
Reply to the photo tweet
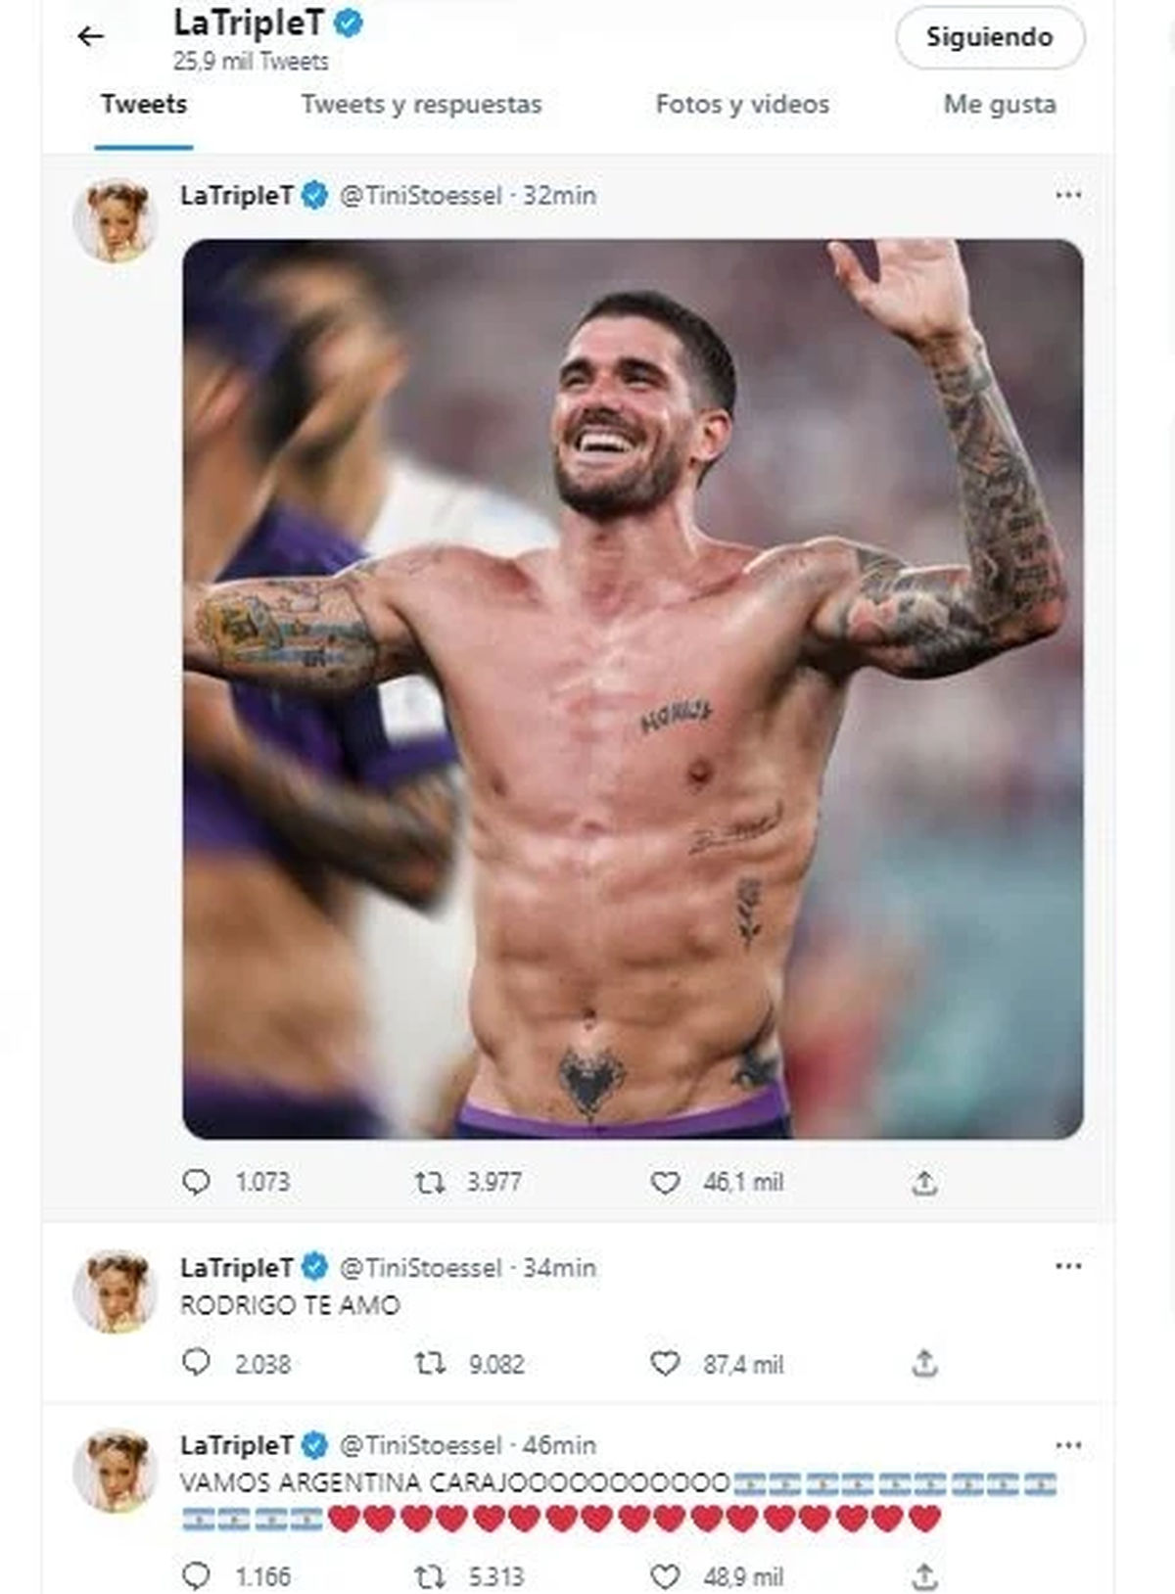click(197, 1182)
